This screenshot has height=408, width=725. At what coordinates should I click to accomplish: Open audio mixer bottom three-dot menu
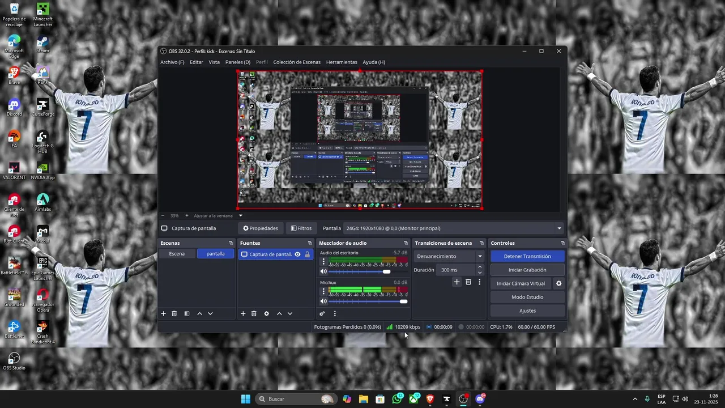coord(335,313)
